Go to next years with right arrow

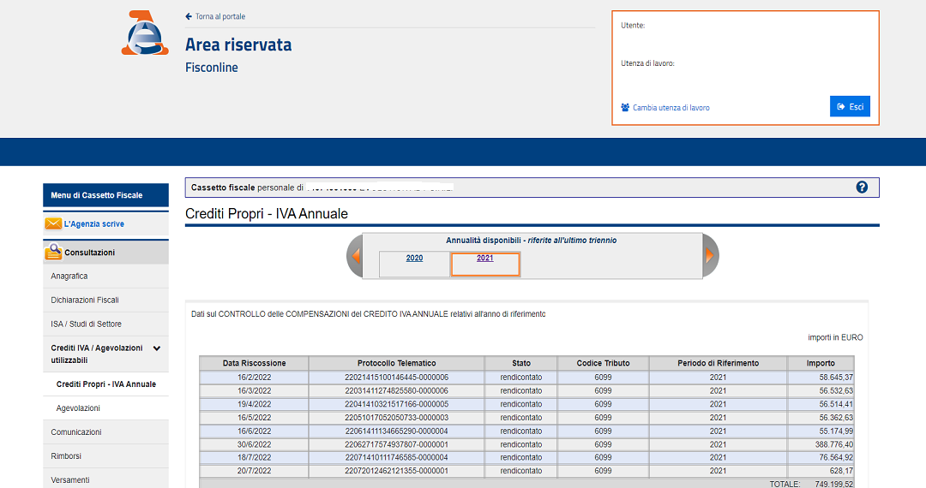click(x=711, y=256)
